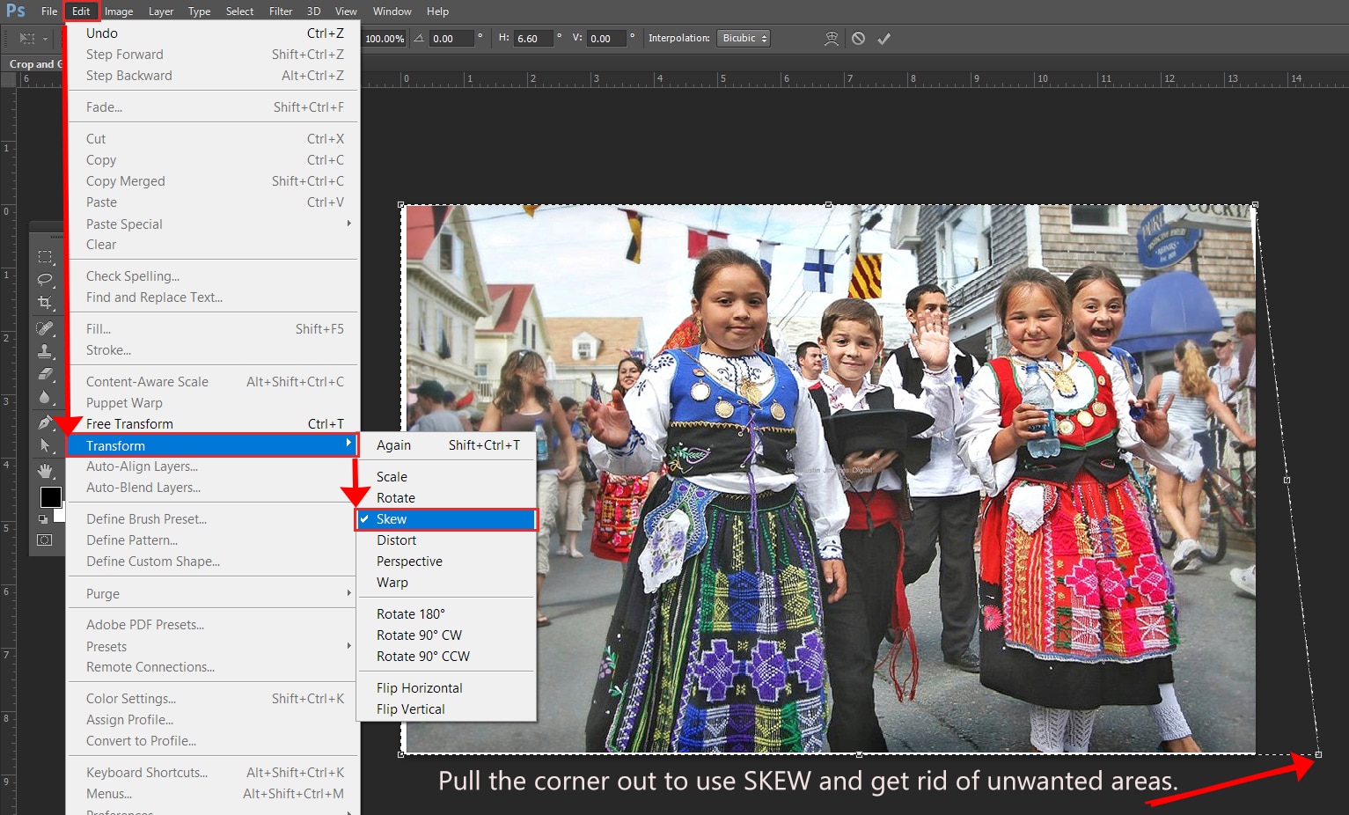Select the Hand tool

click(x=45, y=471)
